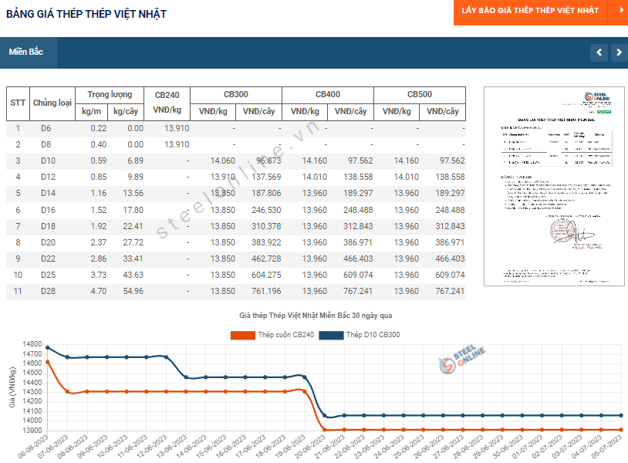Click the orange data point at 20-06-2023
Screen dimensions: 628x463
(x=324, y=430)
